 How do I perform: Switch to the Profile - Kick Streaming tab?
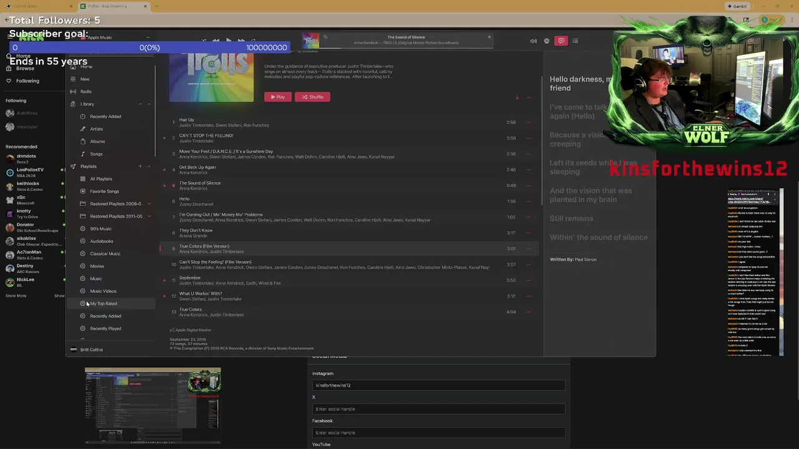tap(114, 6)
